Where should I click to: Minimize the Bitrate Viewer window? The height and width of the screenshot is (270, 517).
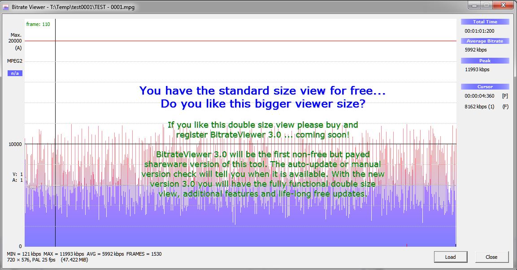[x=475, y=6]
